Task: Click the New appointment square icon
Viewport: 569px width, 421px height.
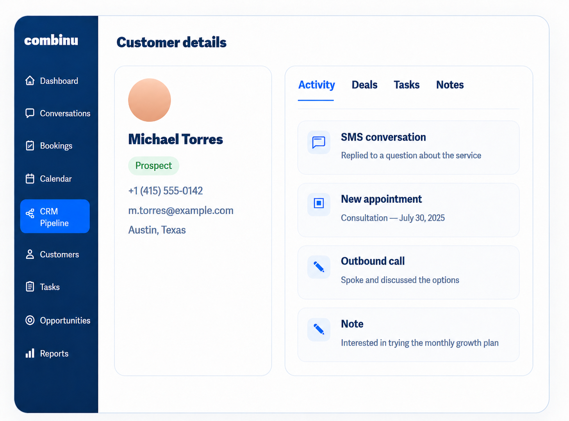Action: 319,203
